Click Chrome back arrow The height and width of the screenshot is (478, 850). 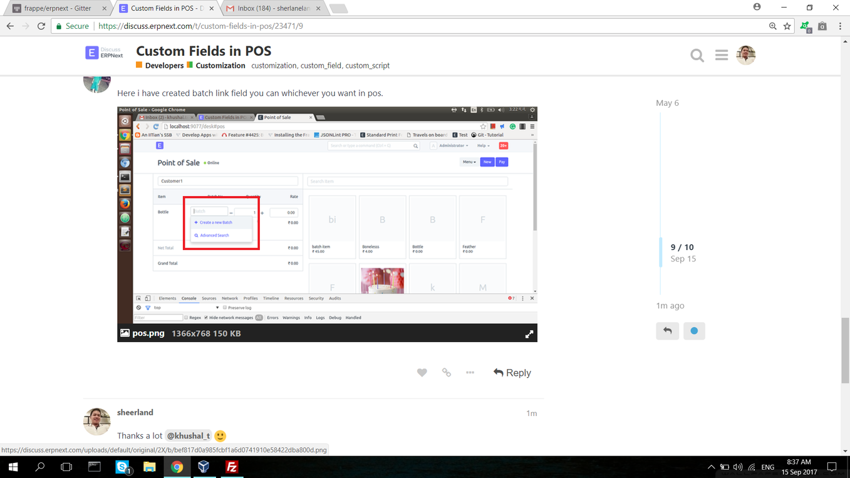10,26
